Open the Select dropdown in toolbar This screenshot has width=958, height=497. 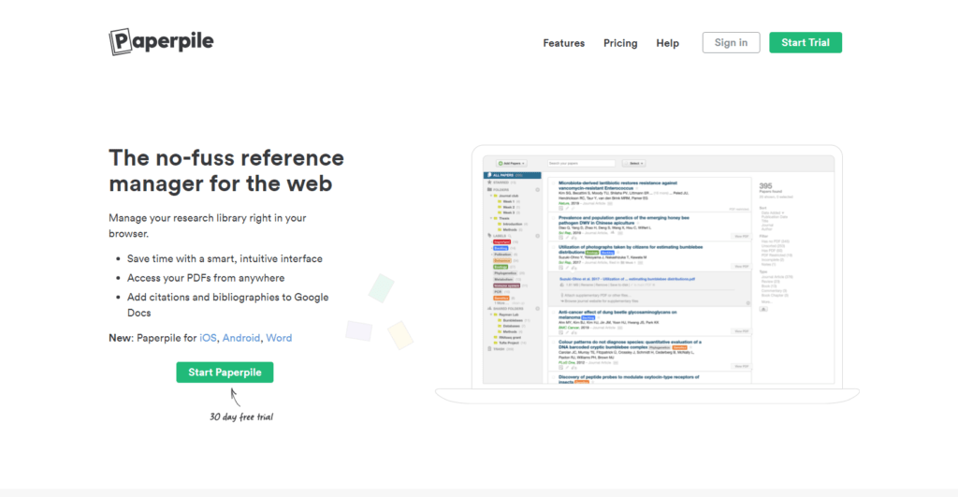pos(632,163)
